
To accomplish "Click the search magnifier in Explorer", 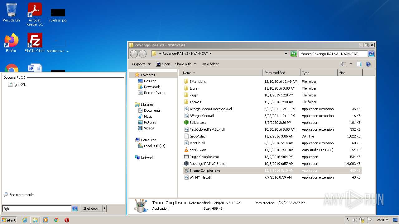I will 371,54.
